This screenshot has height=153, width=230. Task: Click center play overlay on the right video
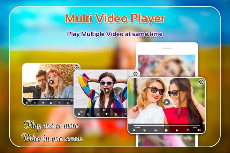click(x=166, y=102)
